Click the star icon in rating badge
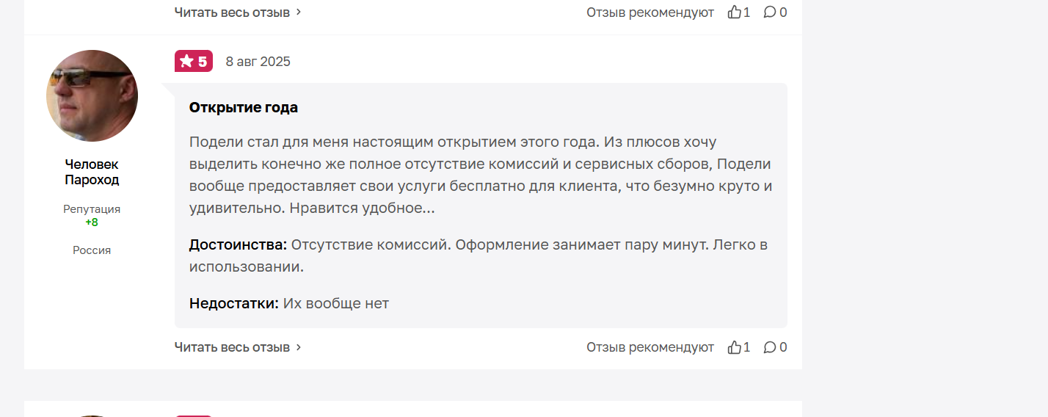This screenshot has width=1048, height=417. point(186,61)
